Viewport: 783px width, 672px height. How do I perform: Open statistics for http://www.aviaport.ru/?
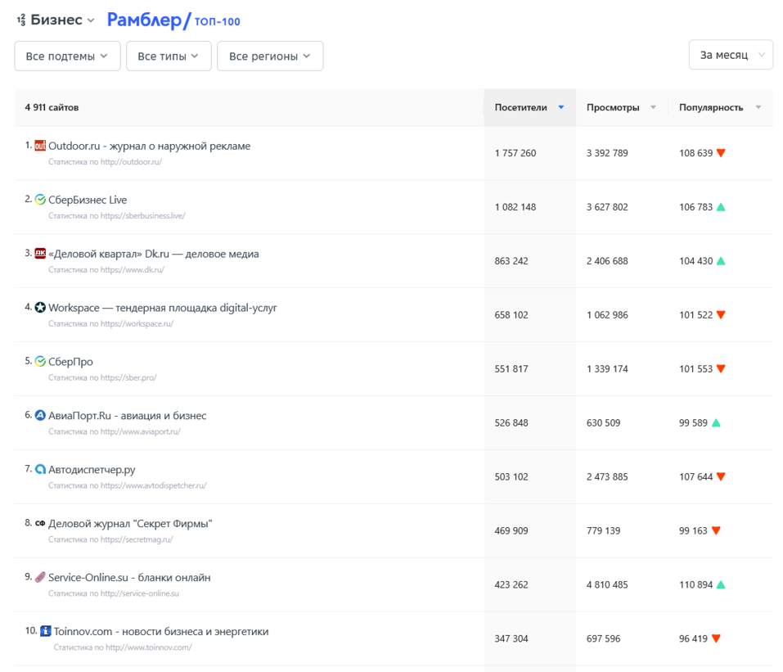pyautogui.click(x=115, y=431)
